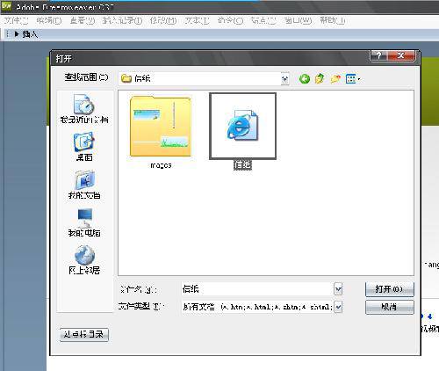Expand the look-in folder dropdown
Viewport: 439px width, 371px height.
pos(284,78)
